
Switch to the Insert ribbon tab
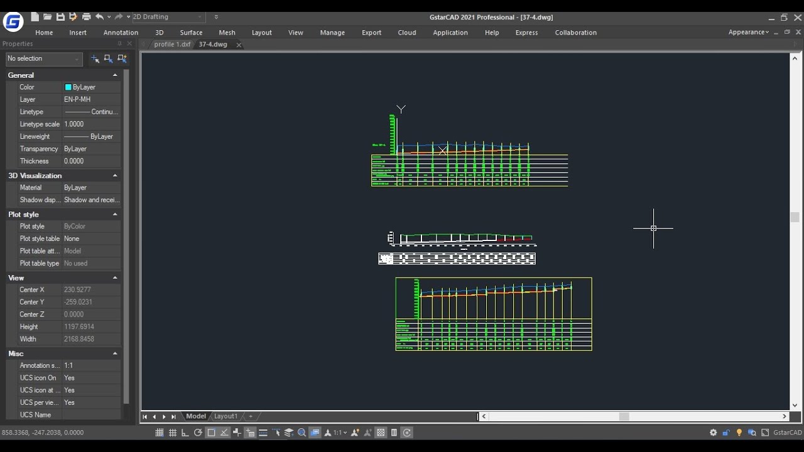[x=78, y=33]
